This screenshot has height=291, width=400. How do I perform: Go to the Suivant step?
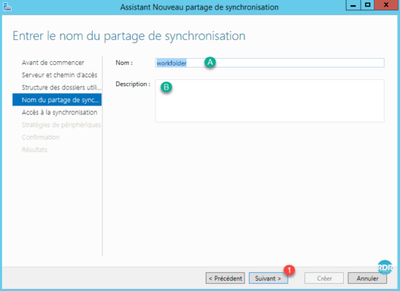[x=268, y=279]
